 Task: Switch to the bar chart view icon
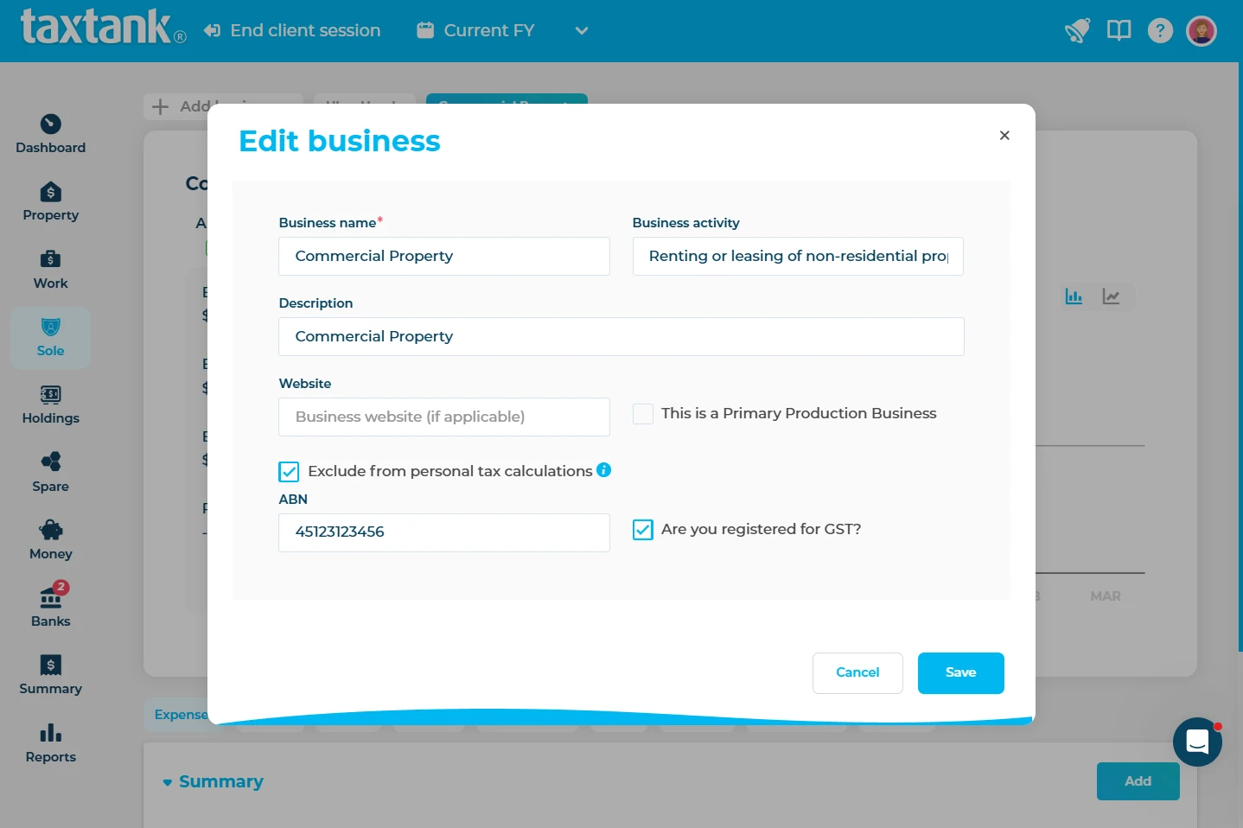point(1074,296)
